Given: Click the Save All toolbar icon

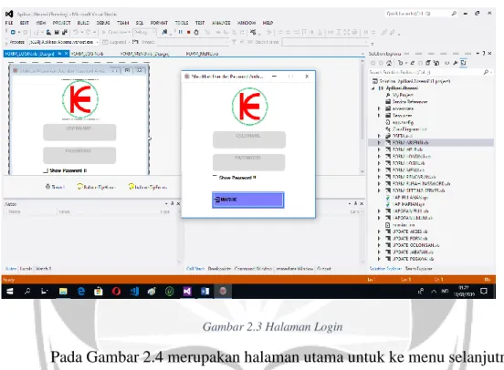Looking at the screenshot, I should (64, 32).
